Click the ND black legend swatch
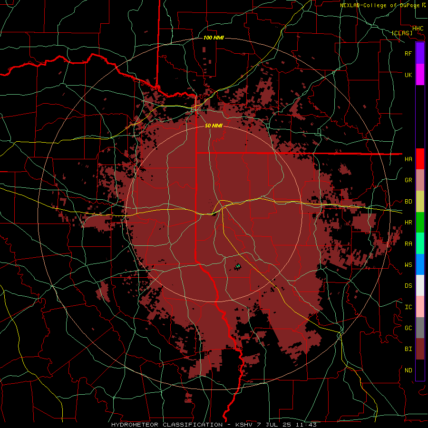Viewport: 428px width, 428px height. click(420, 370)
